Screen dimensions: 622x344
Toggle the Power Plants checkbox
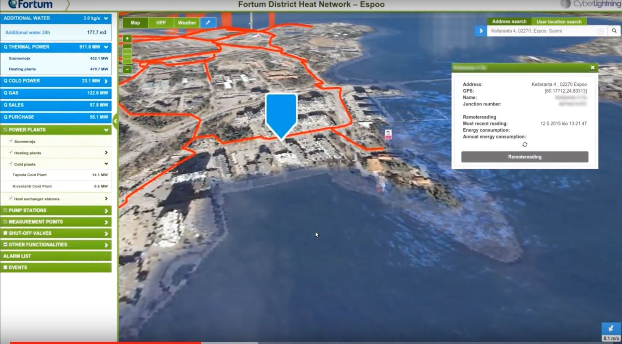tap(5, 130)
